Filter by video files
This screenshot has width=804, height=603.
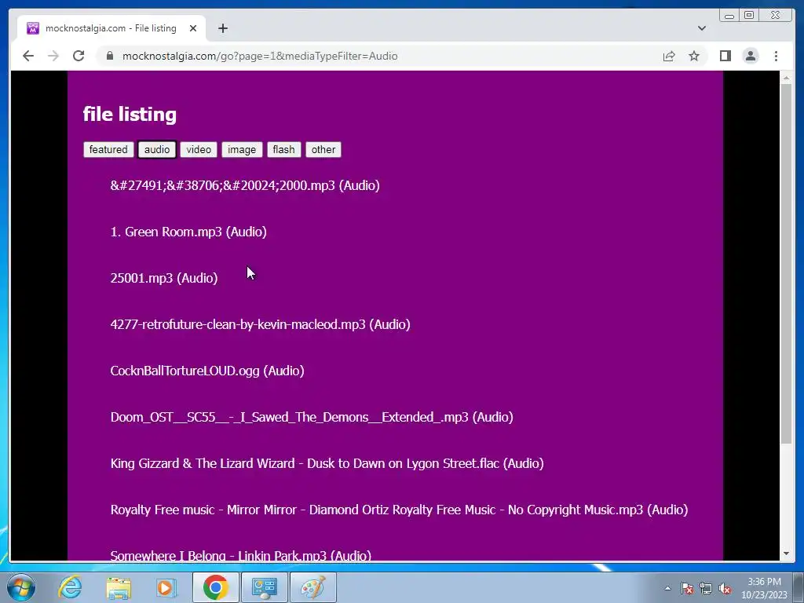click(x=199, y=150)
